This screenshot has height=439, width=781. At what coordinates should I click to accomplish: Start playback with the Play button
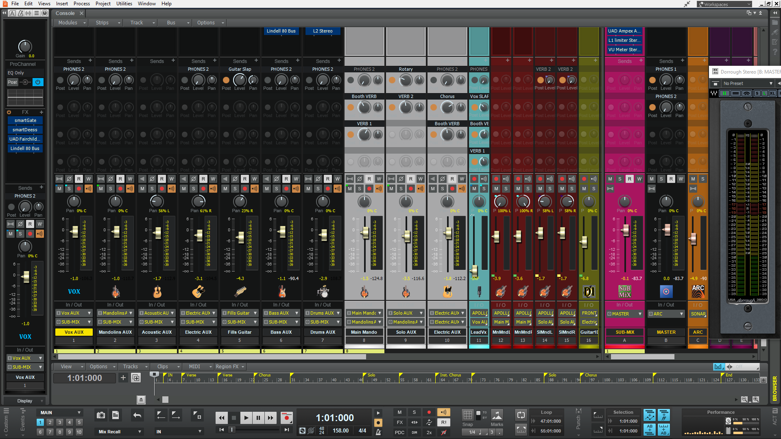246,417
